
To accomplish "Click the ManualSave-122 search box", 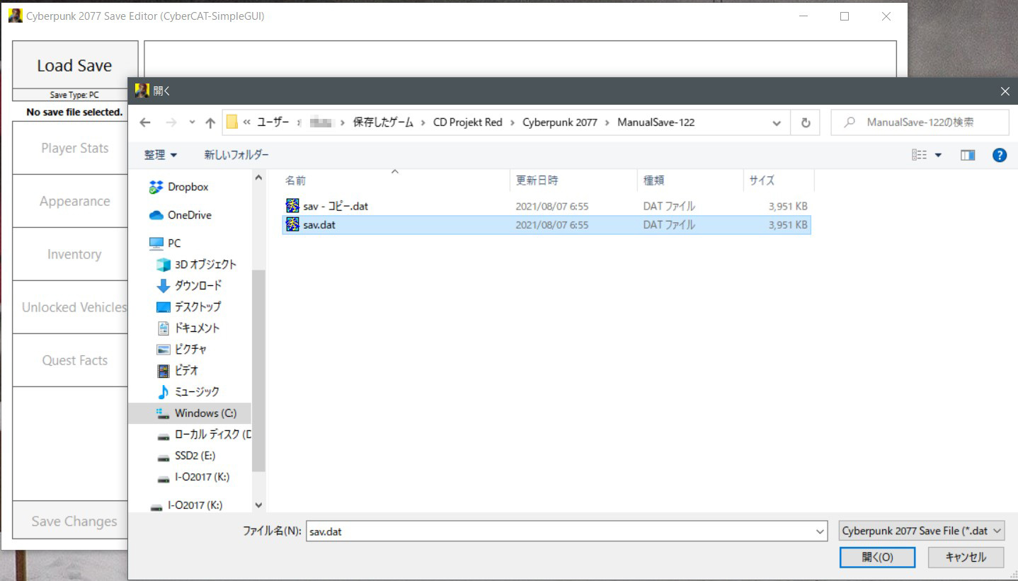I will click(x=920, y=122).
